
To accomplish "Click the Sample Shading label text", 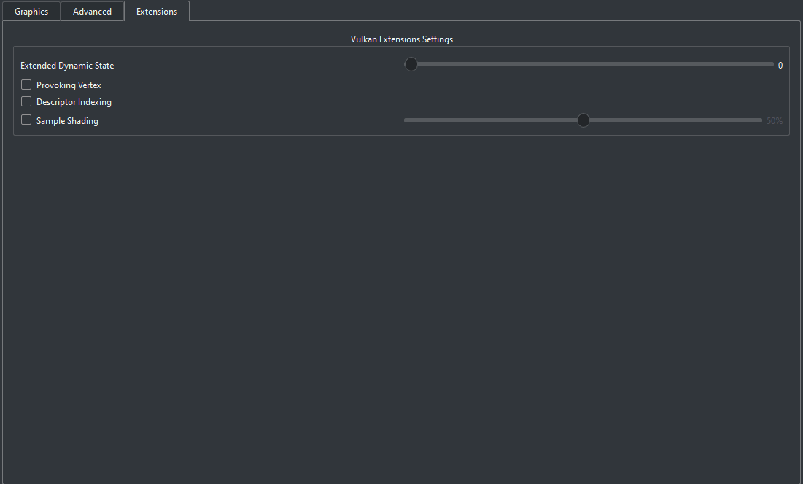I will point(67,121).
